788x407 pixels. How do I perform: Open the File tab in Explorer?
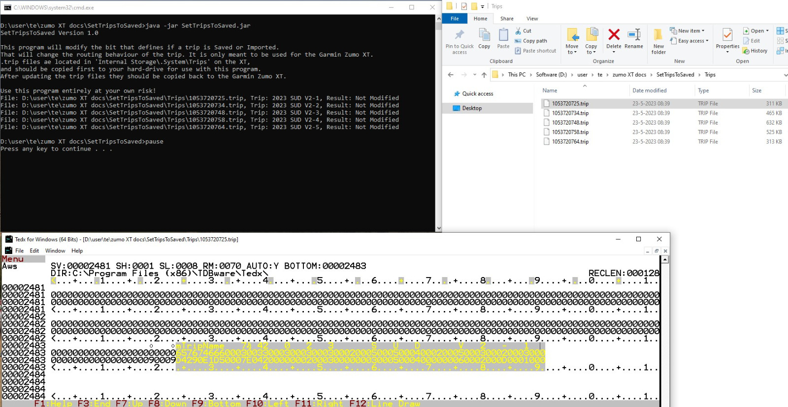tap(455, 19)
